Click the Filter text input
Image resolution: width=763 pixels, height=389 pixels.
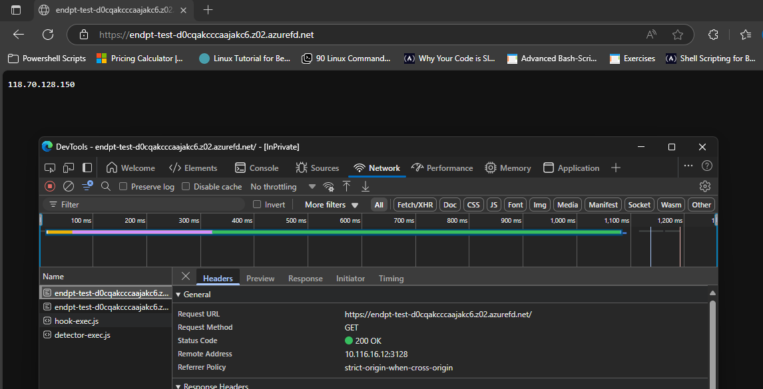tap(144, 205)
